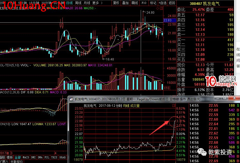Switch to the 周线 weekly chart tab
Viewport: 240px width, 163px height.
coord(78,3)
